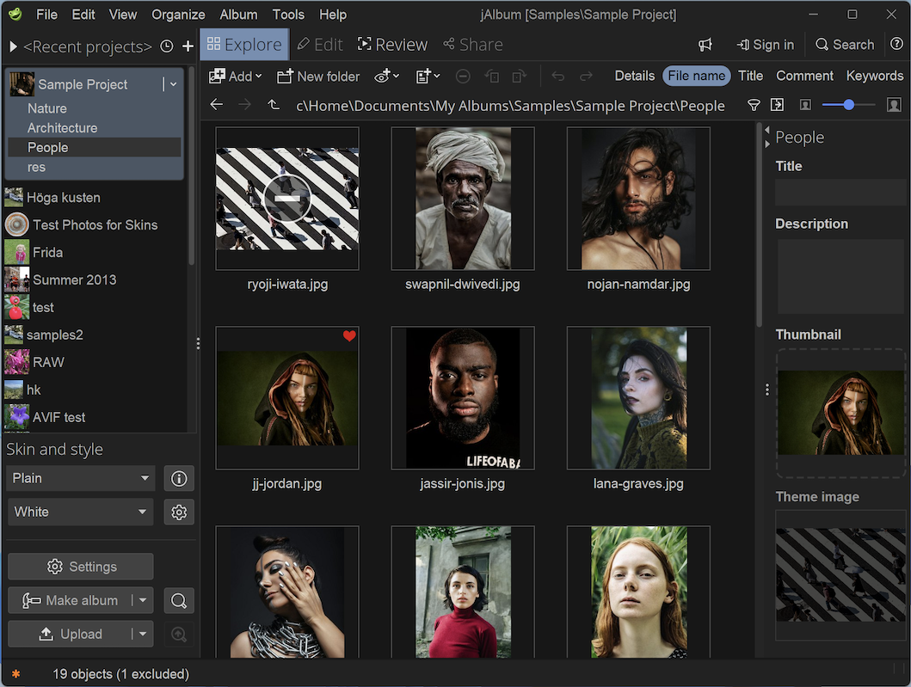Screen dimensions: 911x687
Task: Click the Title input field for People
Action: point(840,193)
